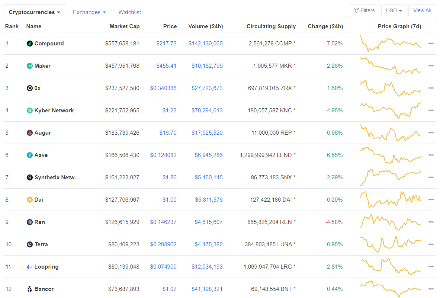Click Bancor volume $41,198,321

[207, 289]
